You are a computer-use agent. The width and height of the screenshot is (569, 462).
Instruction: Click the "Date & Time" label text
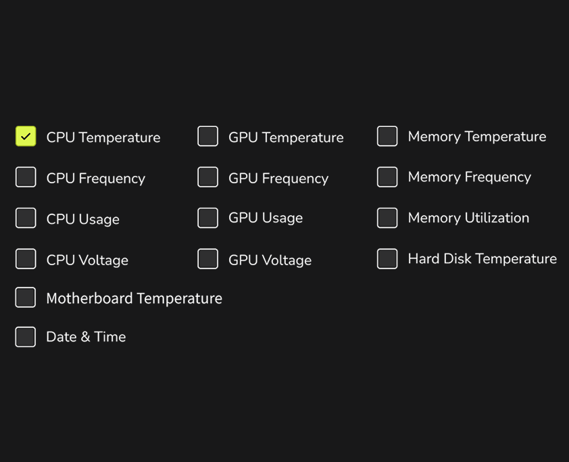pos(86,337)
